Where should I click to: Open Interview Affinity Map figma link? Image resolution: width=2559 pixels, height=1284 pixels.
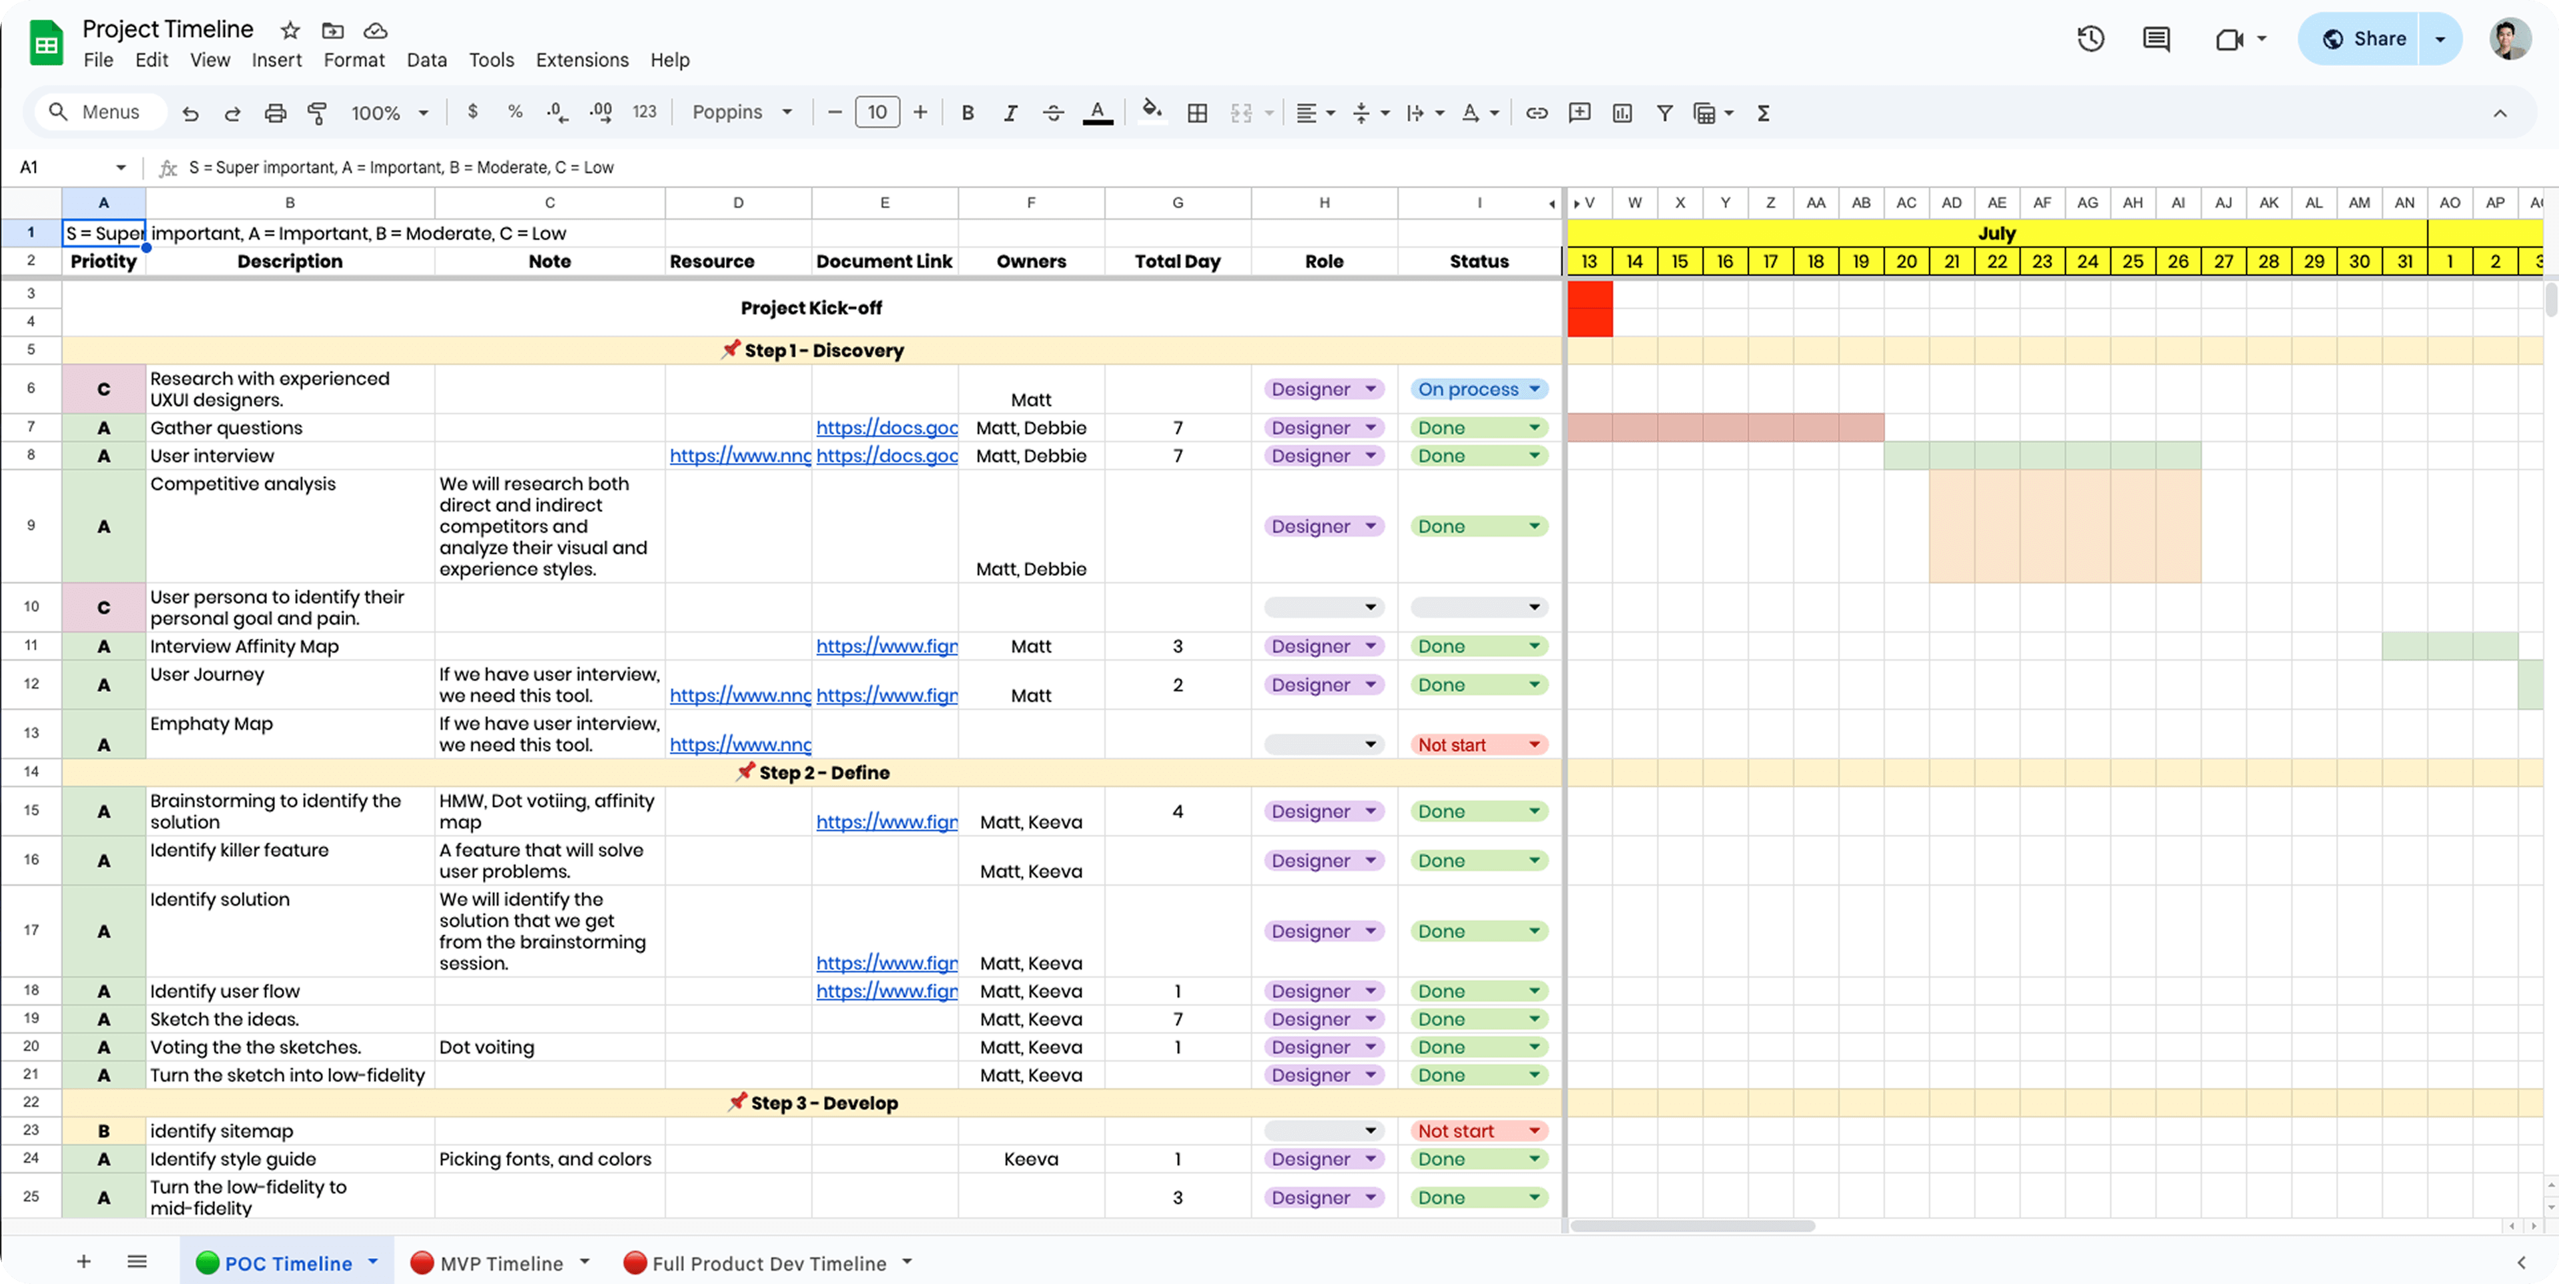coord(886,647)
